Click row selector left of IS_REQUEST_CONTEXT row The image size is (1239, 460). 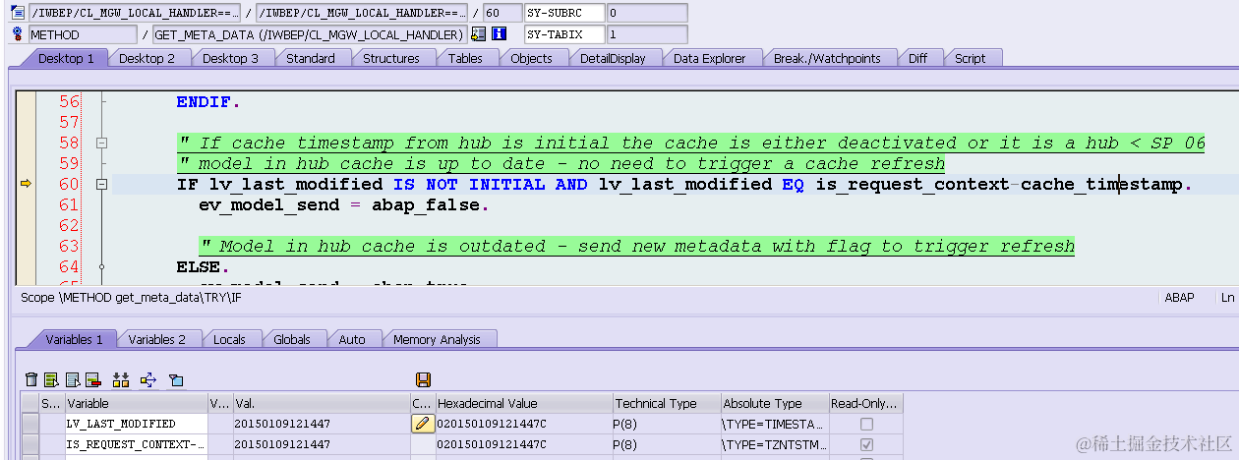coord(30,444)
